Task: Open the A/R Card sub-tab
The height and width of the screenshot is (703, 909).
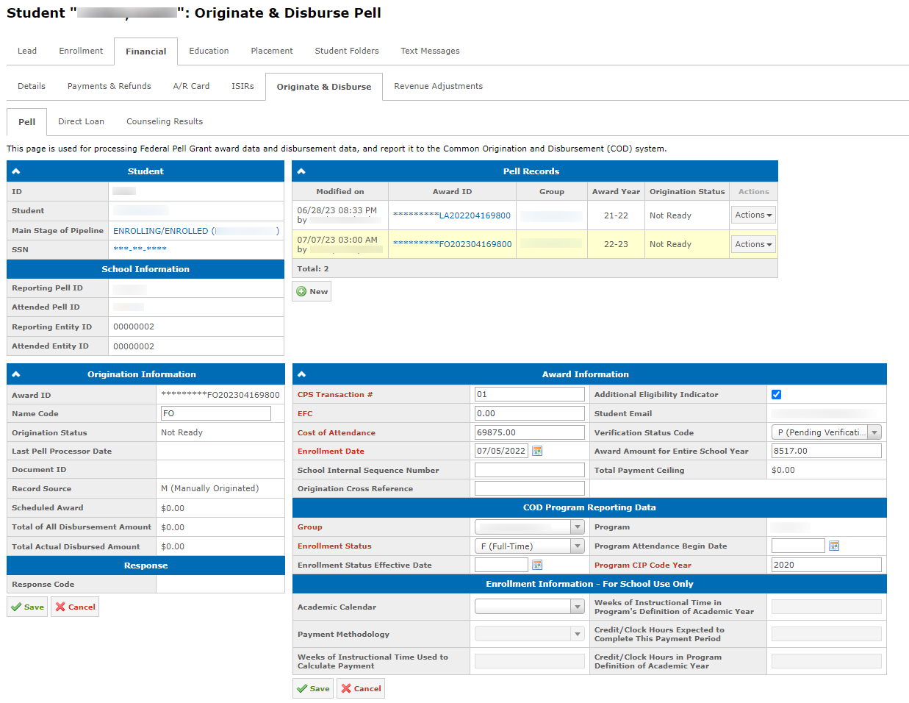Action: (x=191, y=86)
